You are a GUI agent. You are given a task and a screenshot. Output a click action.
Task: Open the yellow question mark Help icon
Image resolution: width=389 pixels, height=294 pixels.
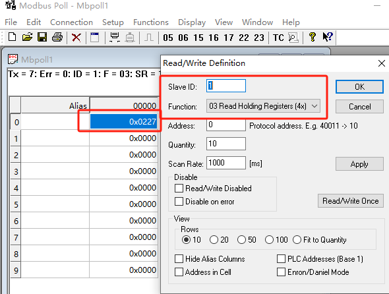tap(313, 37)
